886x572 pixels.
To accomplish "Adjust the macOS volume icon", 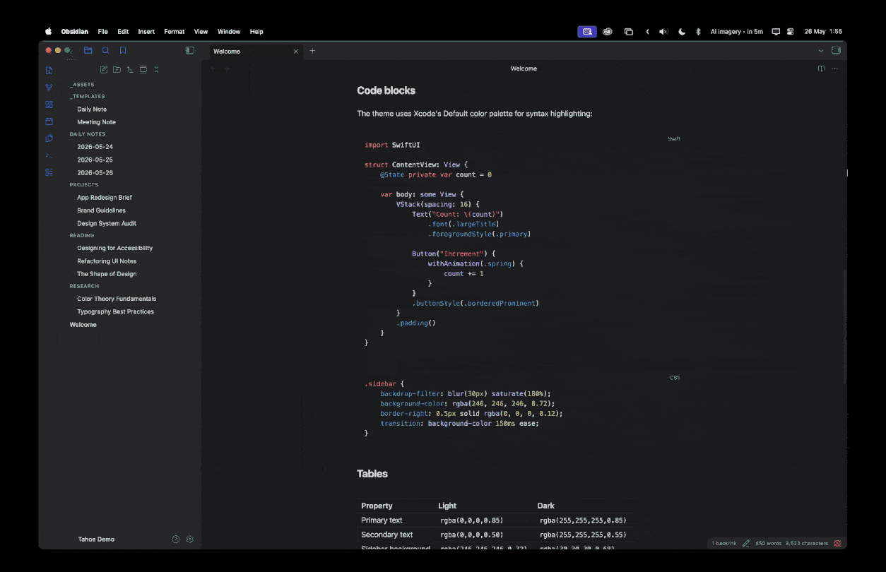I will click(x=663, y=32).
